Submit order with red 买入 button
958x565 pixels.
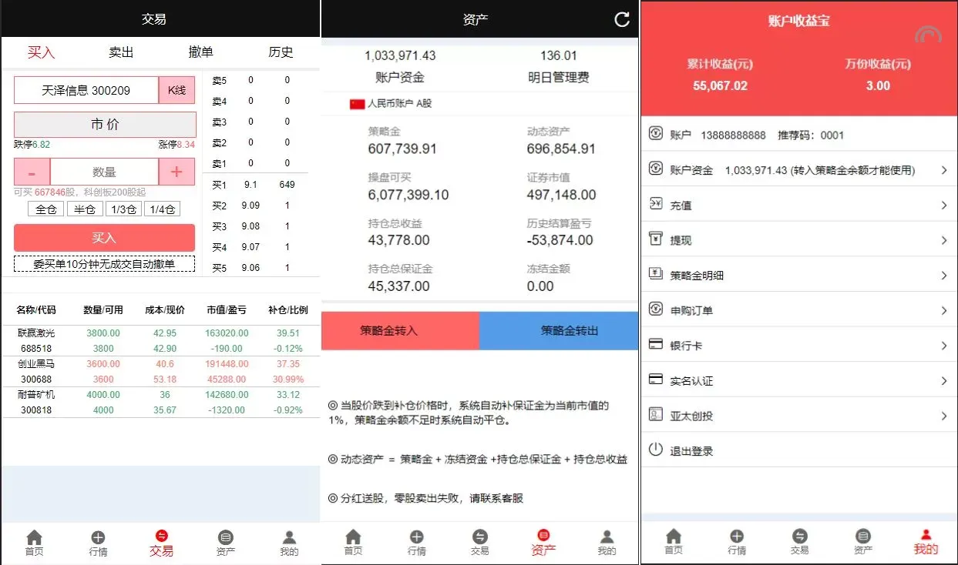[104, 238]
